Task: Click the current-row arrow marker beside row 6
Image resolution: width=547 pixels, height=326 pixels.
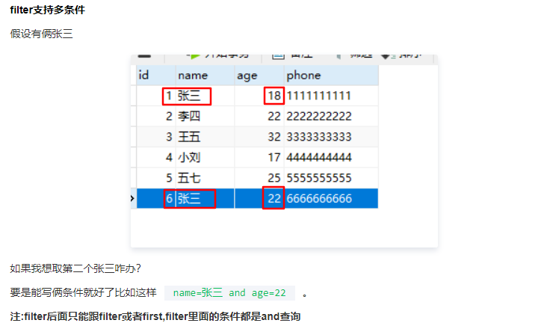Action: pyautogui.click(x=132, y=199)
